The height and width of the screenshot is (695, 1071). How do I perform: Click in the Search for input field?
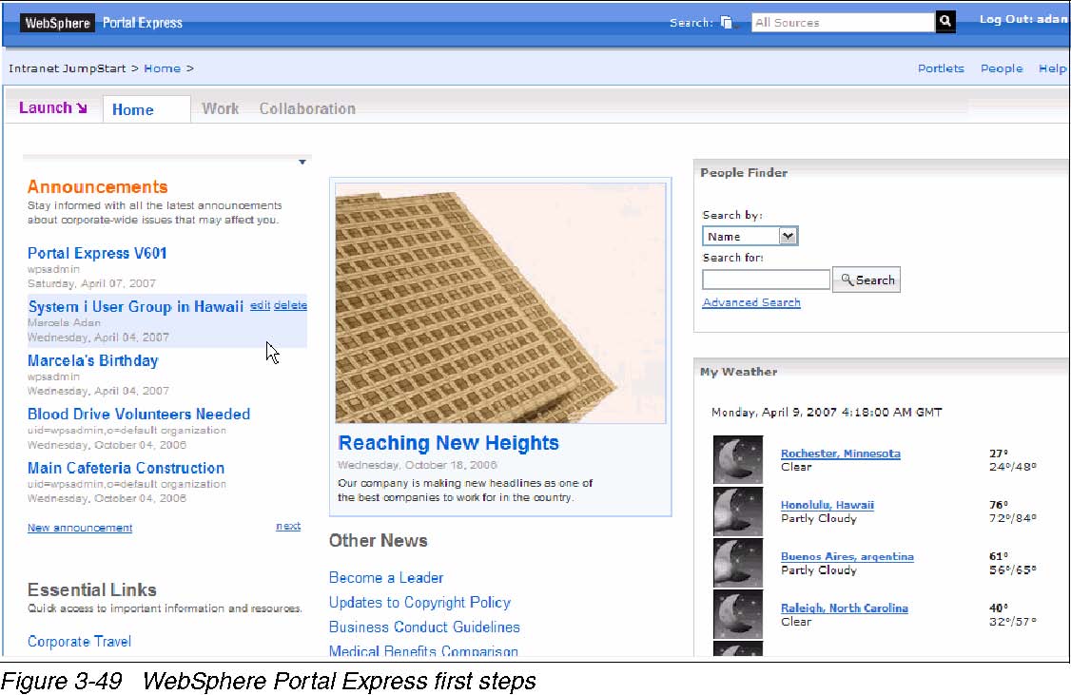(x=766, y=280)
